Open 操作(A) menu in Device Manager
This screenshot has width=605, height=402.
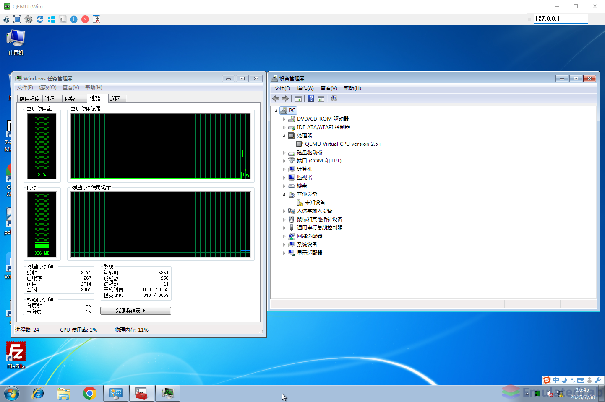[x=305, y=88]
